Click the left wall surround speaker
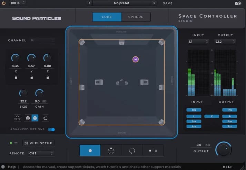Screen dimensions: 246x170 coord(82,88)
